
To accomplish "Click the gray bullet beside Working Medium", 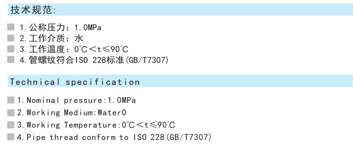I will (10, 113).
